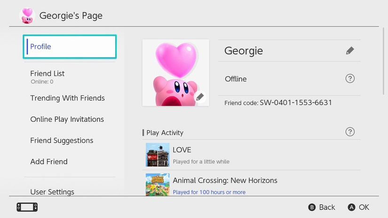Screen dimensions: 388x218
Task: Go to Trending With Friends
Action: coord(67,98)
